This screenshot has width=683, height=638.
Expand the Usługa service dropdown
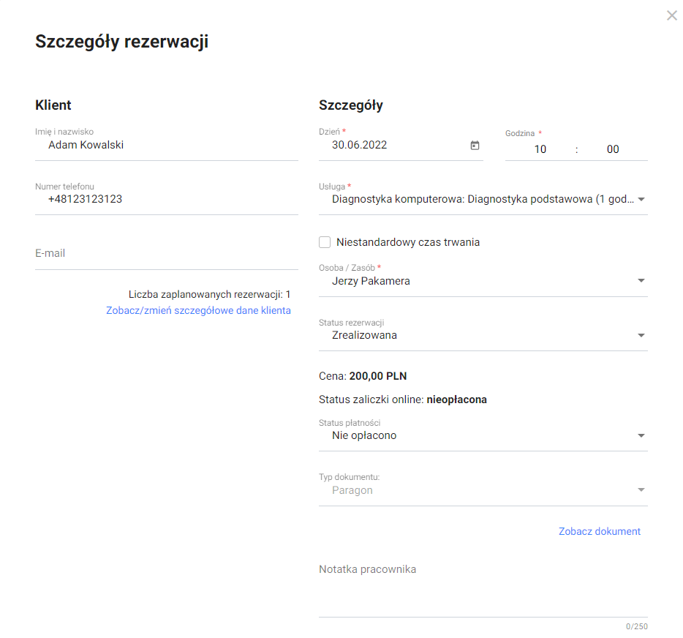pos(641,199)
